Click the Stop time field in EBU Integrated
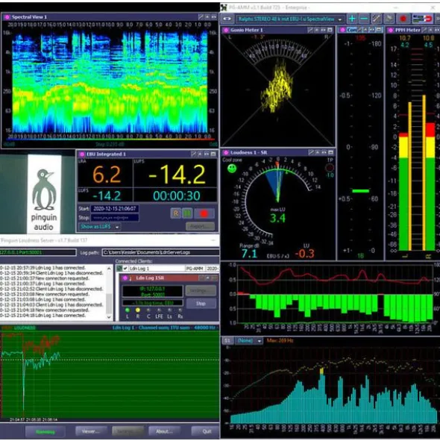The height and width of the screenshot is (441, 440). coord(115,217)
